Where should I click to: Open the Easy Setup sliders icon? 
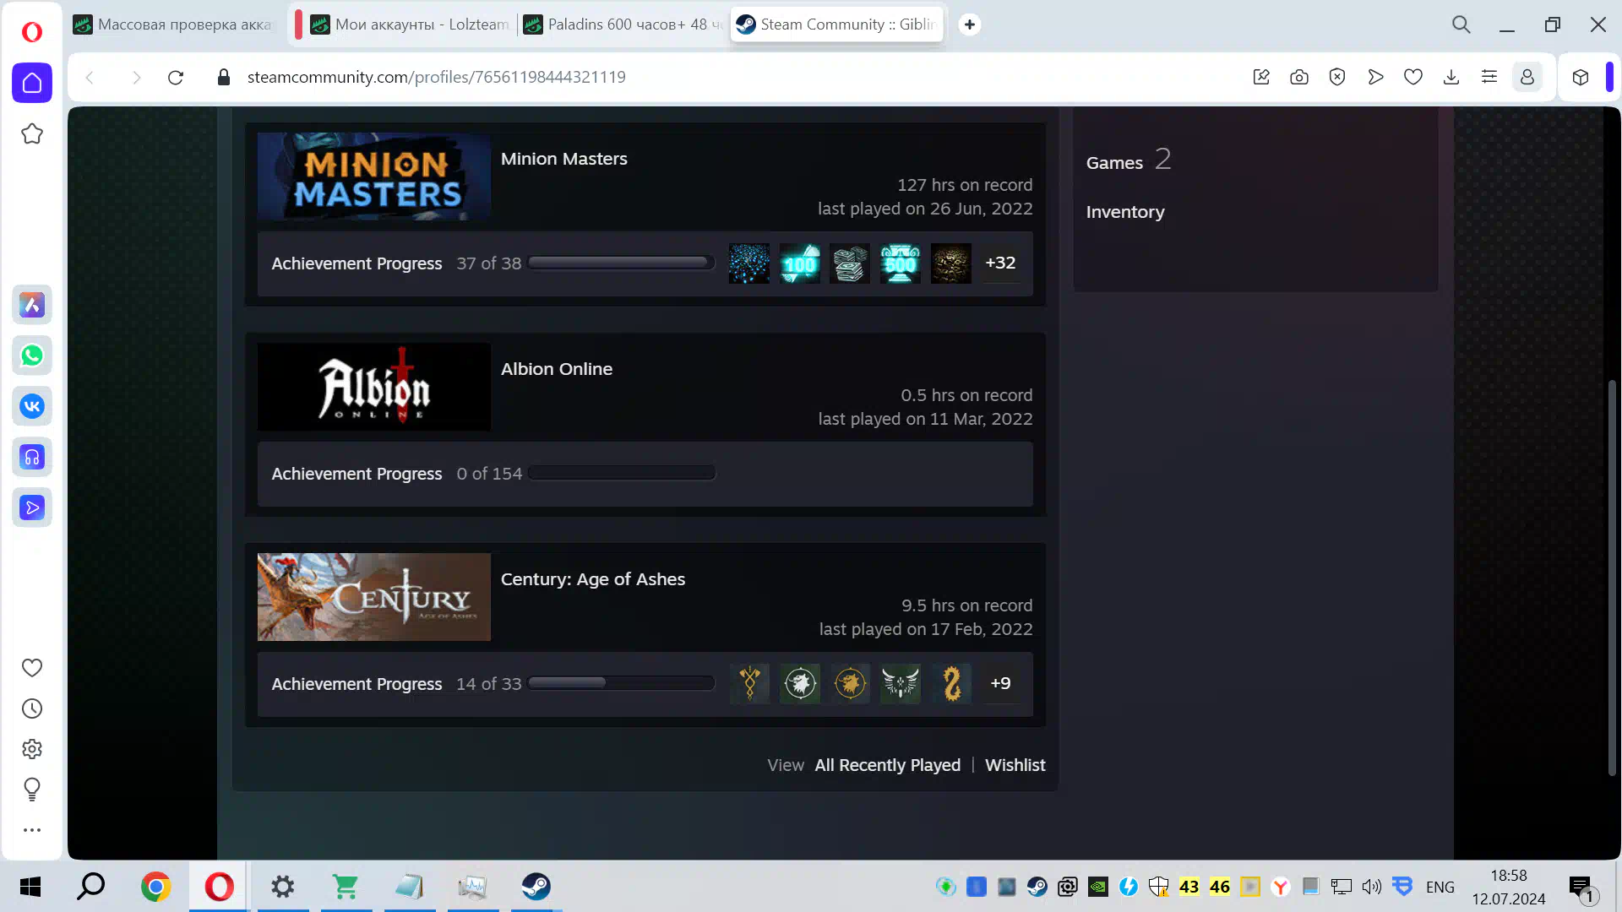1489,78
